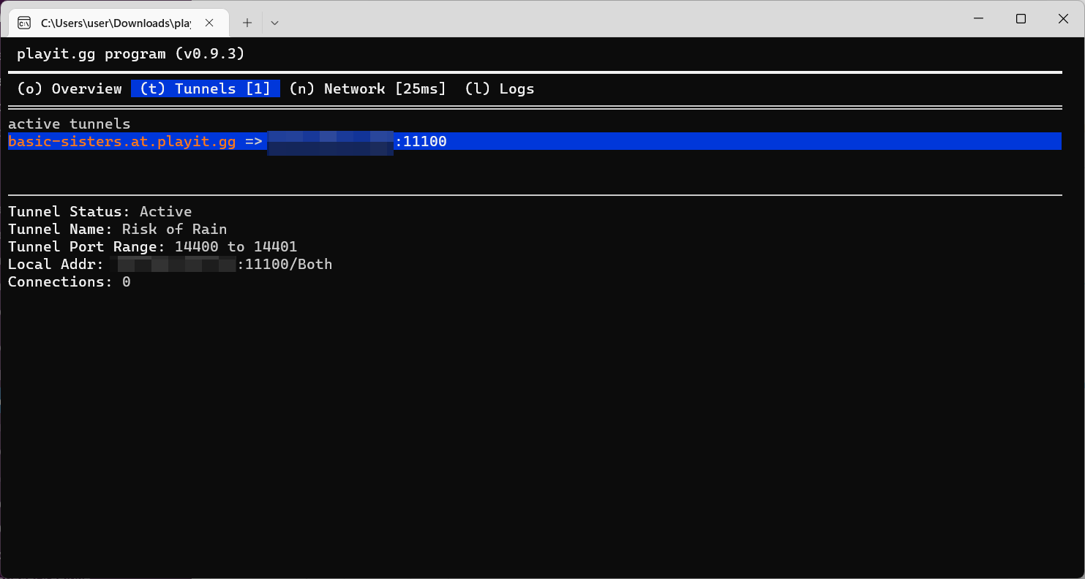This screenshot has width=1085, height=579.
Task: Switch to the (o) Overview tab
Action: [70, 88]
